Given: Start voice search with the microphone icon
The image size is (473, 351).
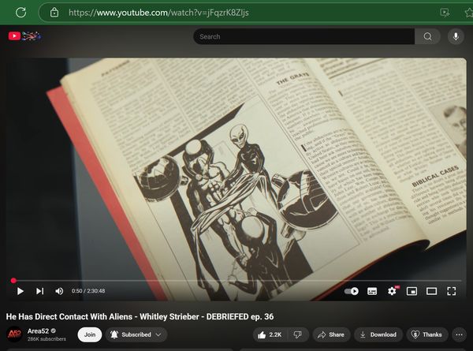Looking at the screenshot, I should 456,36.
